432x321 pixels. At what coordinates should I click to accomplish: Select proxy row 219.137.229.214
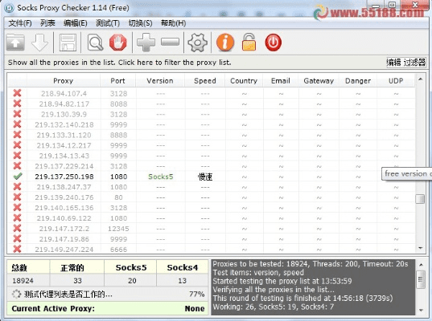coord(211,166)
